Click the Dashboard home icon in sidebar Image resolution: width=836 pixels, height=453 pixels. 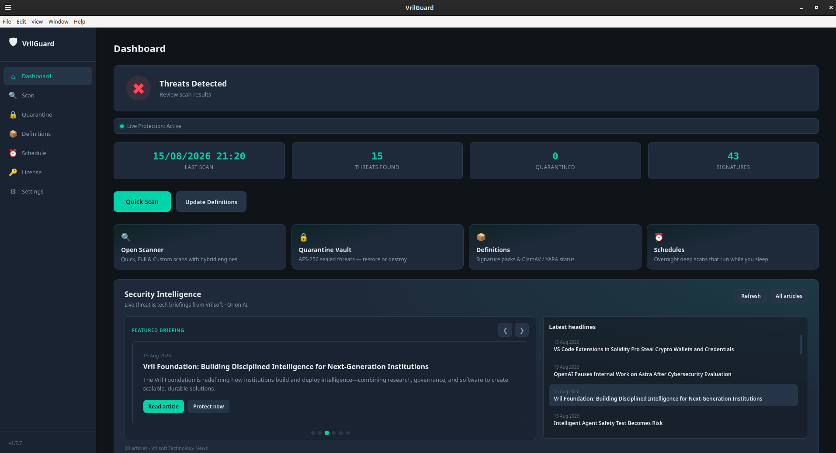(13, 76)
